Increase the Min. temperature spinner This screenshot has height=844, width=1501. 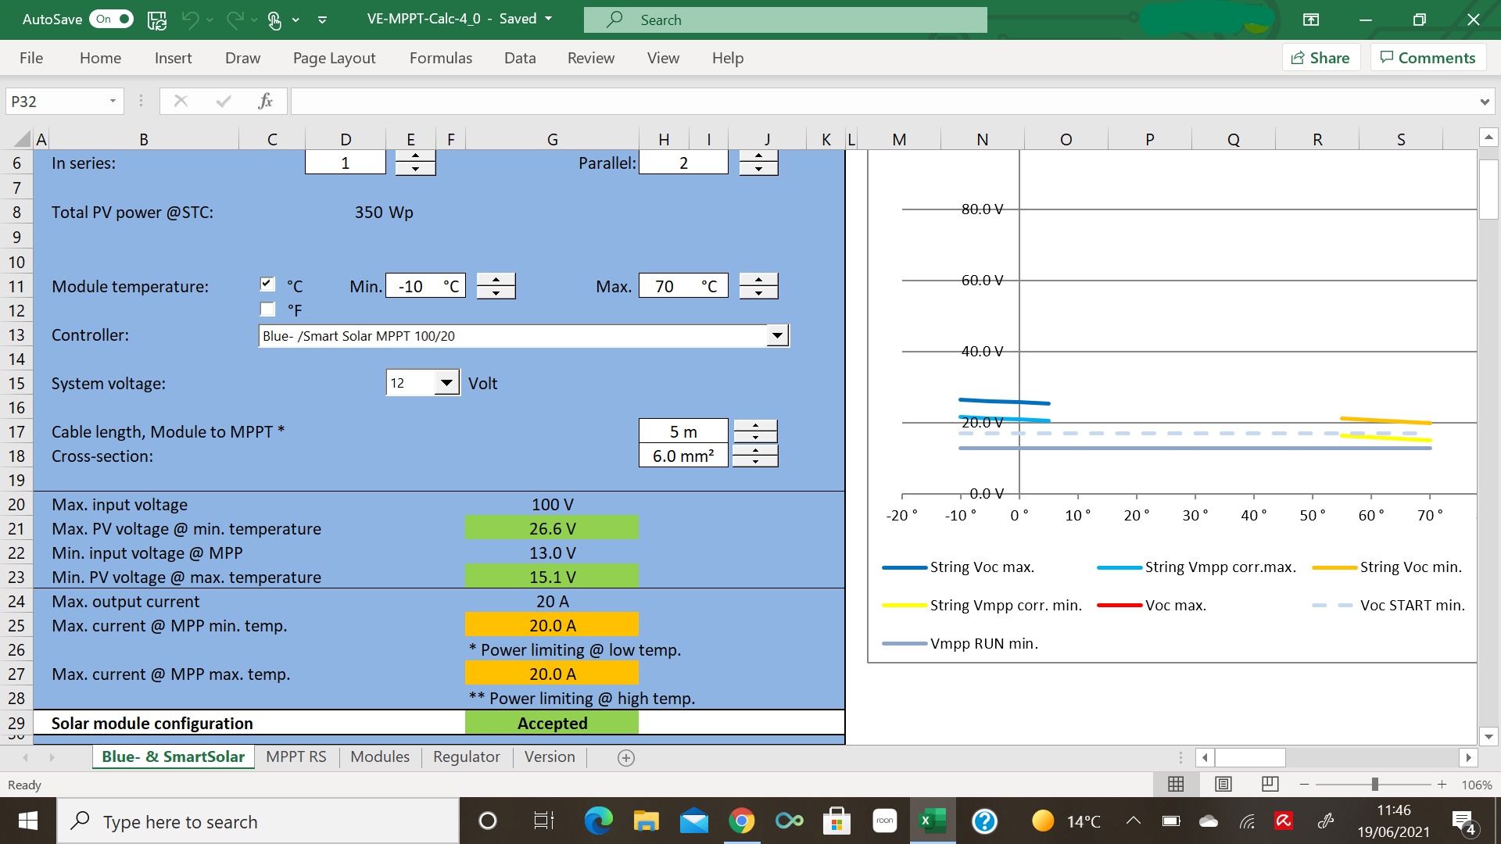click(496, 280)
